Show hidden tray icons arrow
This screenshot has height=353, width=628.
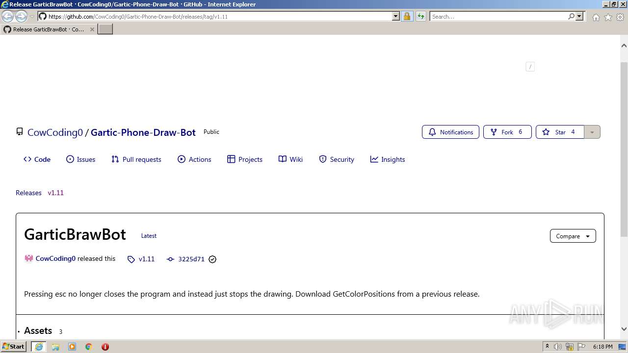(547, 347)
